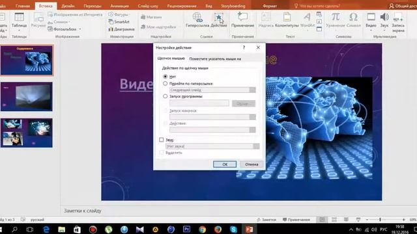Toggle Заметки in status bar
This screenshot has width=417, height=234.
[266, 220]
